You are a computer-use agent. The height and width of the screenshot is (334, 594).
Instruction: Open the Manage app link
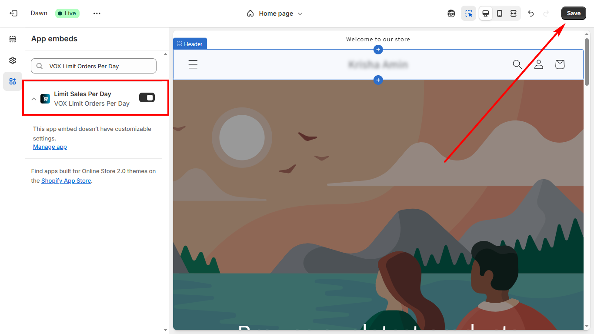pyautogui.click(x=50, y=147)
